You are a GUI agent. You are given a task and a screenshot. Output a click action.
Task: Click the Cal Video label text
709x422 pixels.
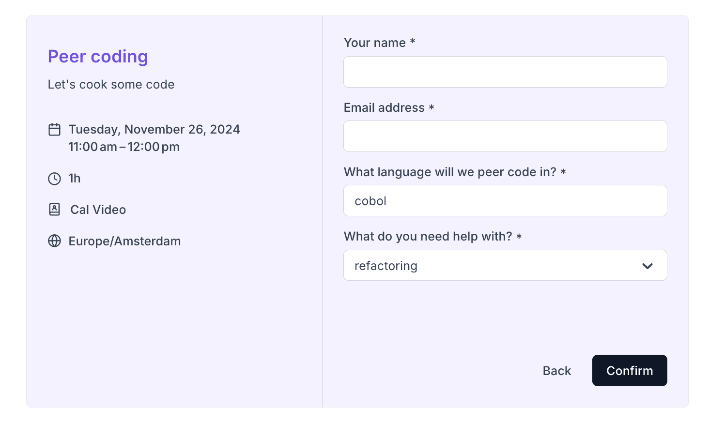pos(98,210)
